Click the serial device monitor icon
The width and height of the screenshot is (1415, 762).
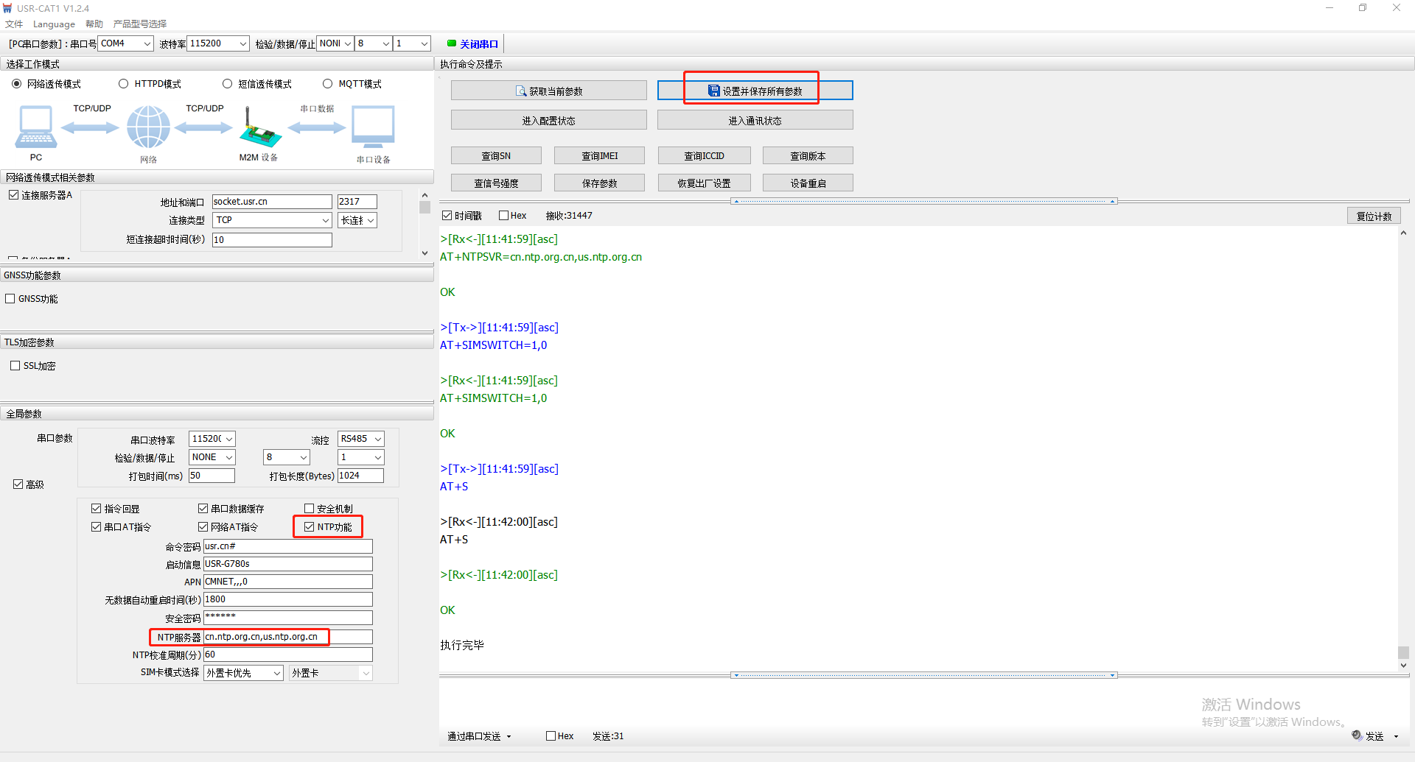click(373, 127)
